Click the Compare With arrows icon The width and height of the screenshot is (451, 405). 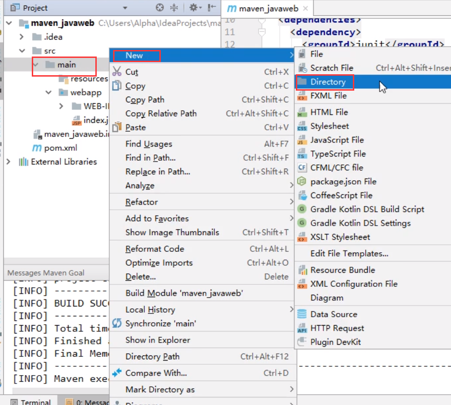(x=117, y=372)
